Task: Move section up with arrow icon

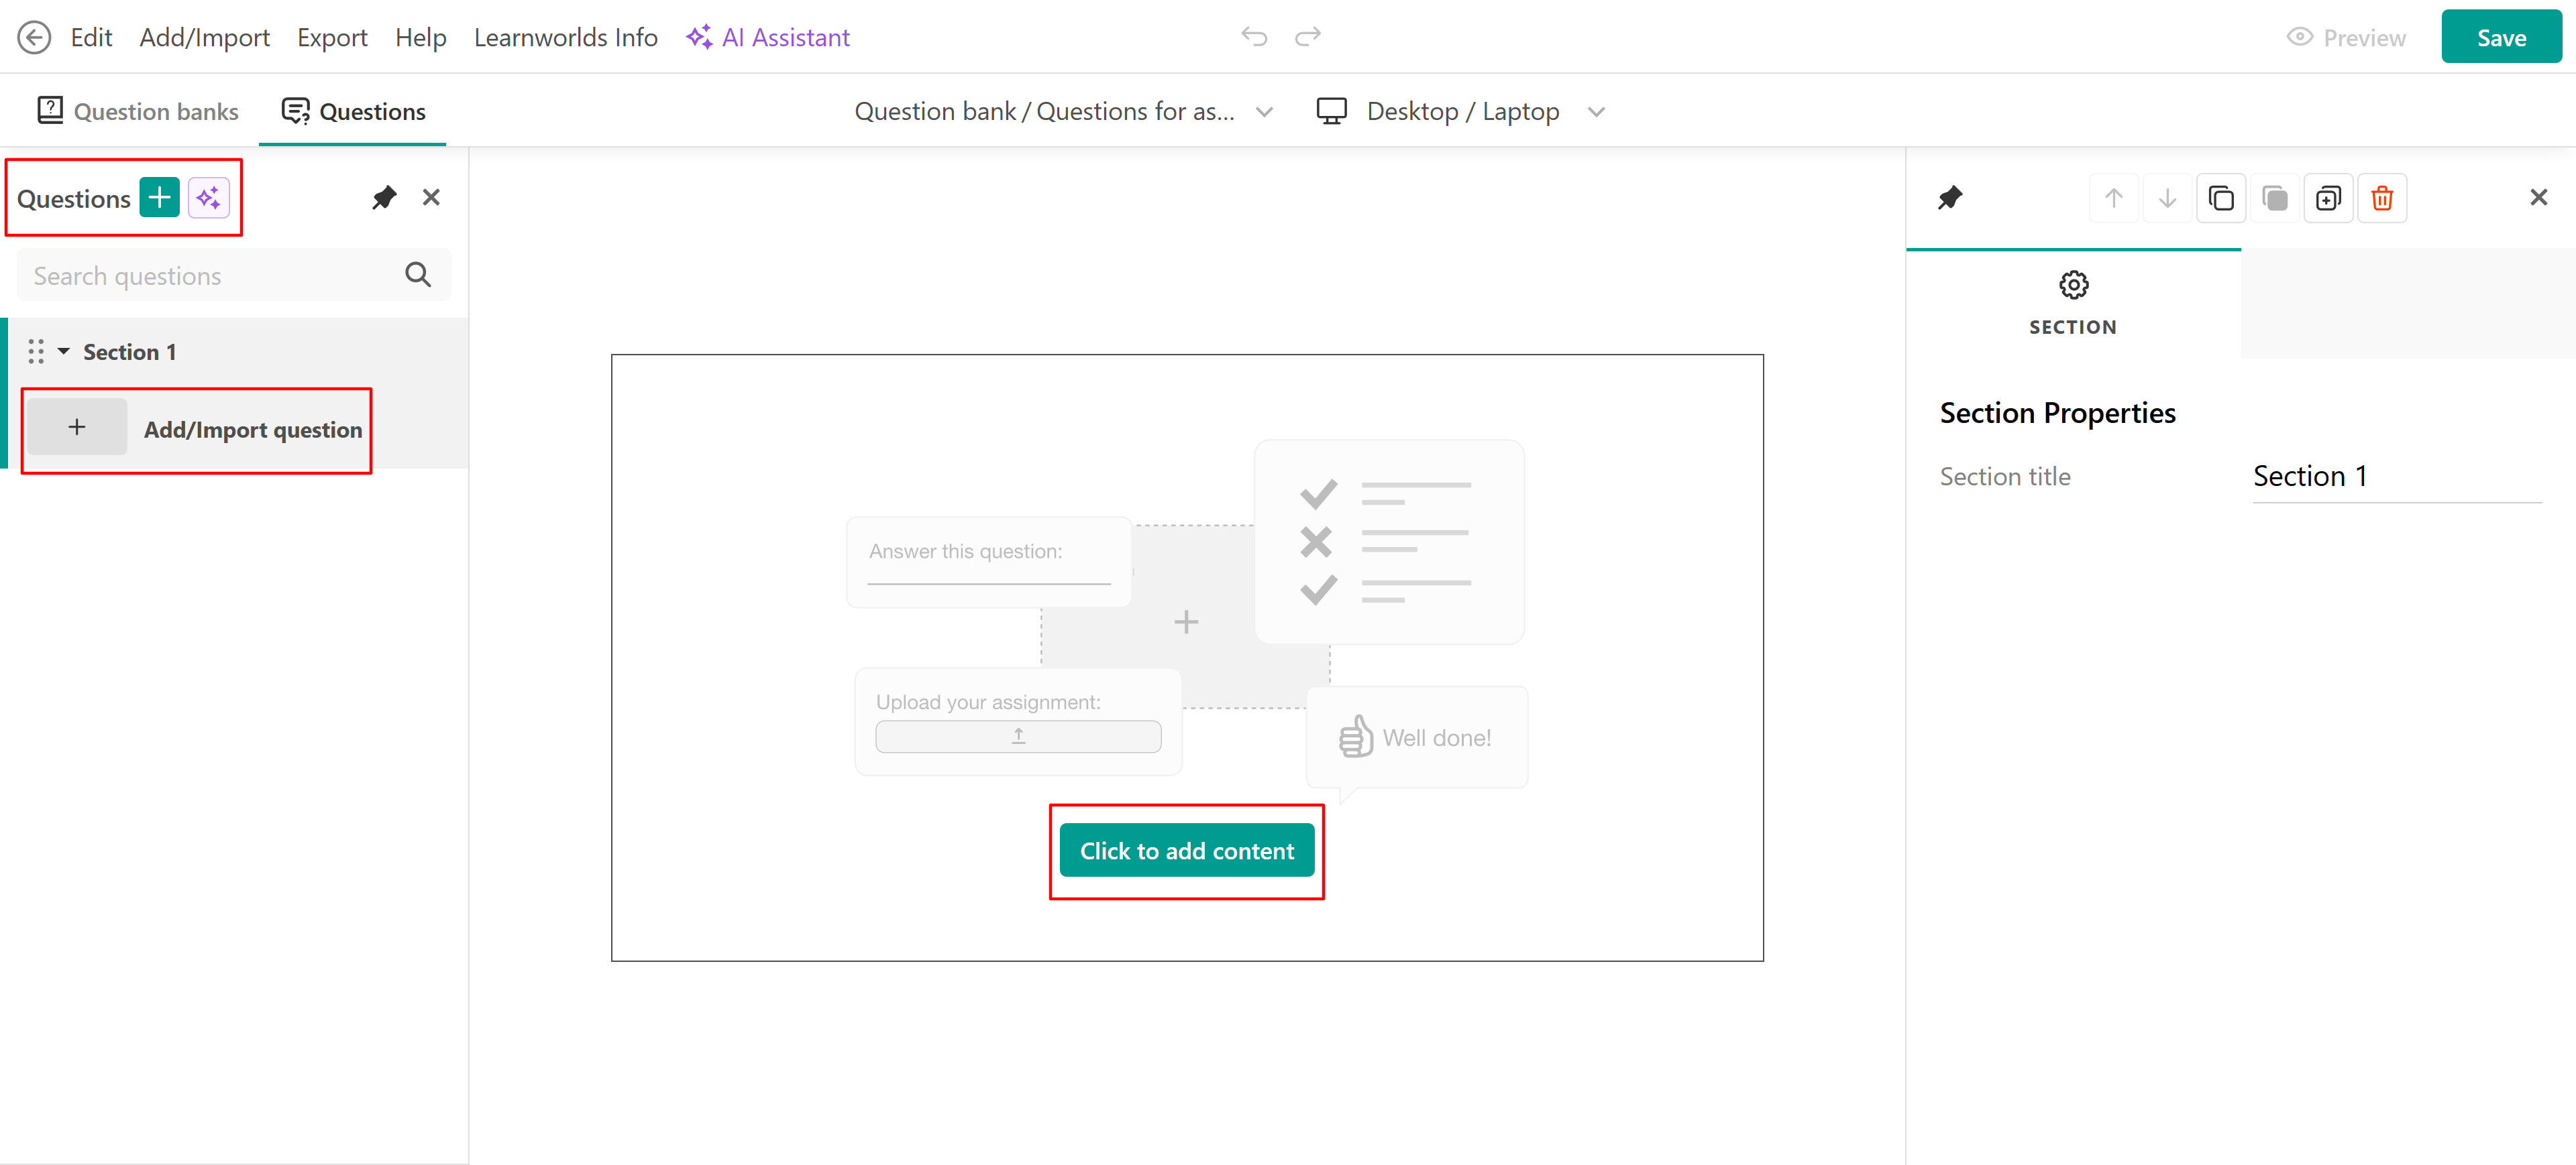Action: click(2113, 198)
